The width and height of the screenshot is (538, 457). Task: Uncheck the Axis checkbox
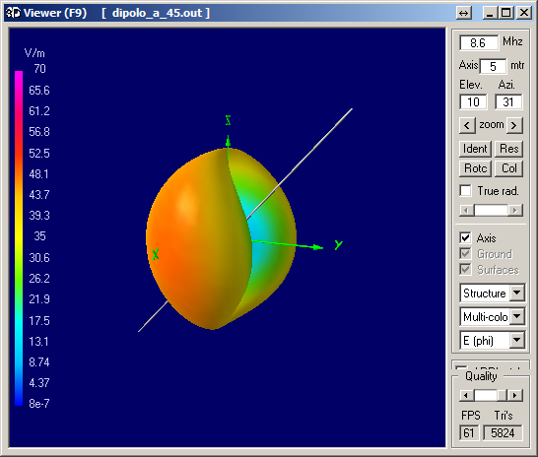(465, 237)
